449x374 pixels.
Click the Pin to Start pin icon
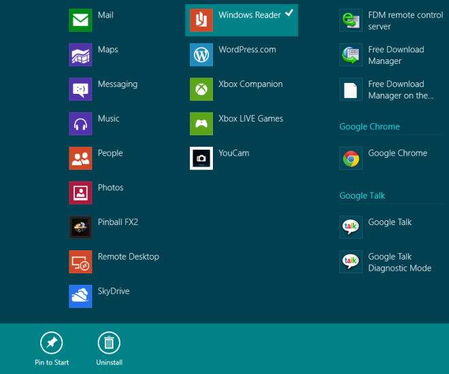(x=52, y=343)
